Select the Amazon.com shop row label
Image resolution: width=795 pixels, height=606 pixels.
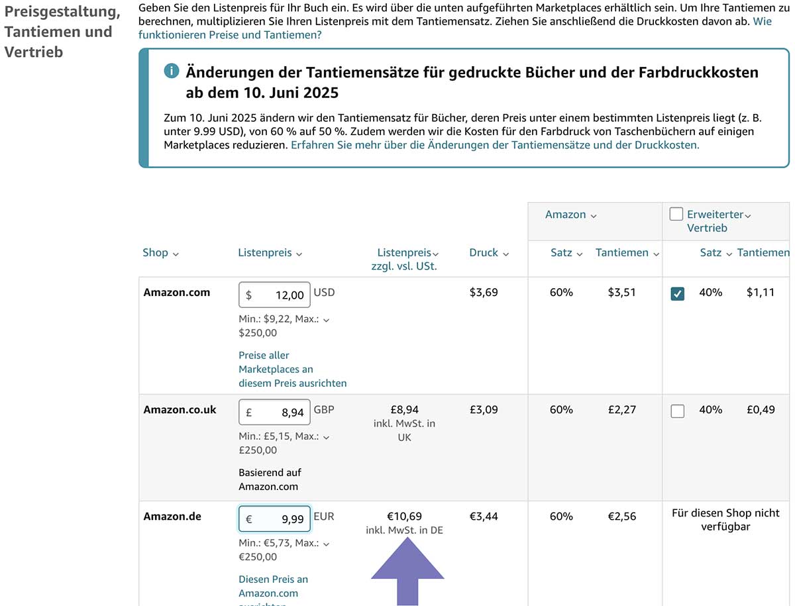pos(176,292)
